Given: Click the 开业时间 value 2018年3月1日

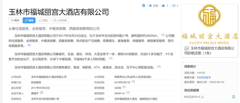Looking at the screenshot, I should [x=122, y=83].
